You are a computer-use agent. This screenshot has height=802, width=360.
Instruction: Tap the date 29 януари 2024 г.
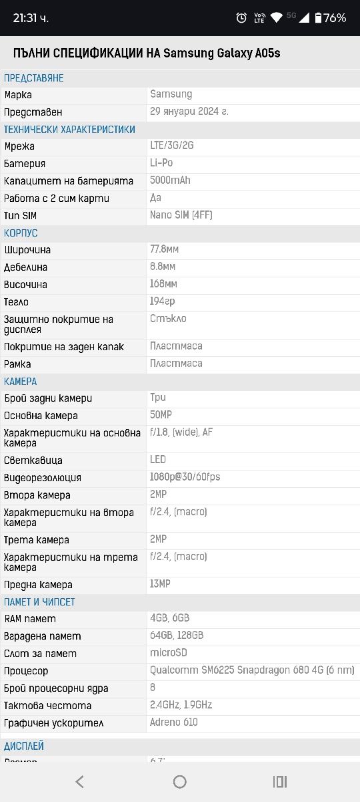pyautogui.click(x=189, y=112)
